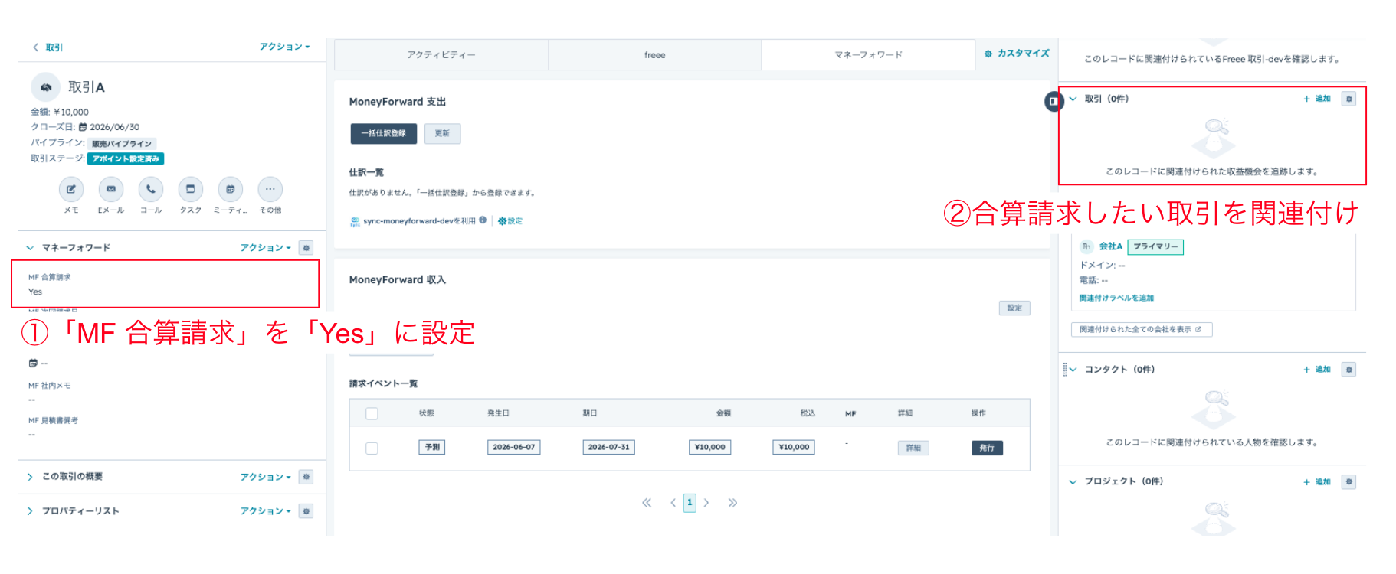Image resolution: width=1396 pixels, height=574 pixels.
Task: Click the 詳細 button in 予測 row
Action: pyautogui.click(x=913, y=448)
